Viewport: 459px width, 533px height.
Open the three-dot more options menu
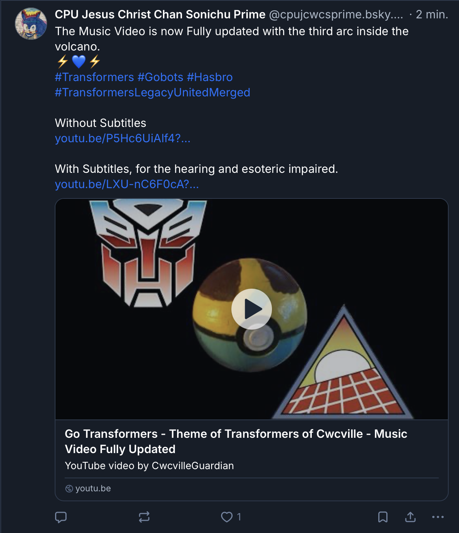pyautogui.click(x=438, y=517)
